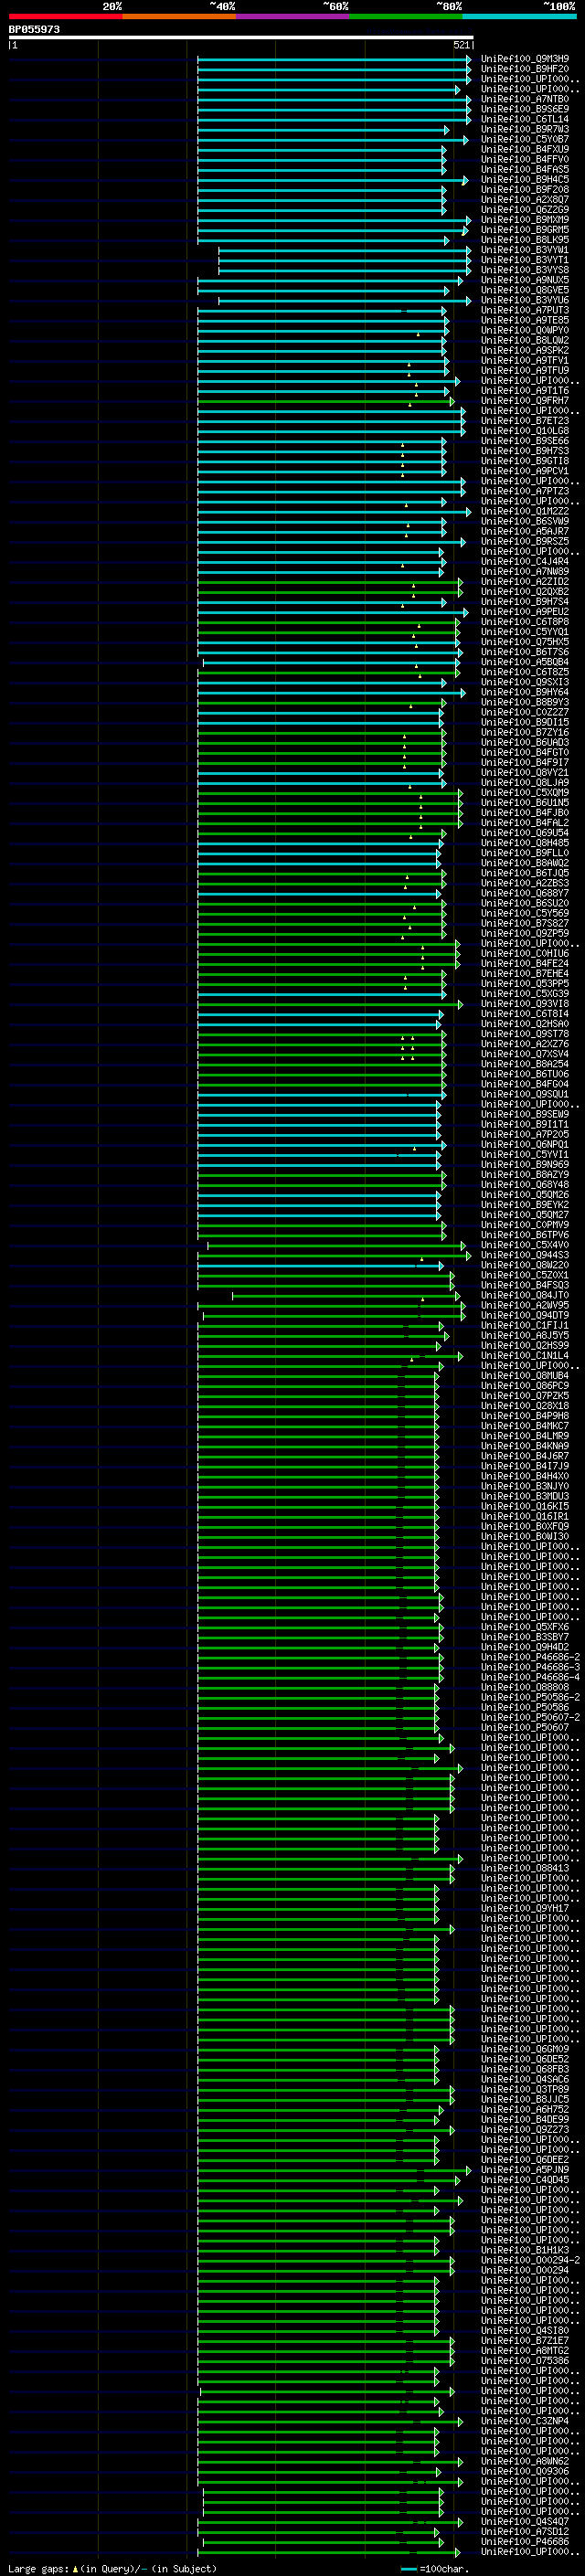Open hit UniRef100_A7NT80
The height and width of the screenshot is (2576, 585).
[525, 99]
